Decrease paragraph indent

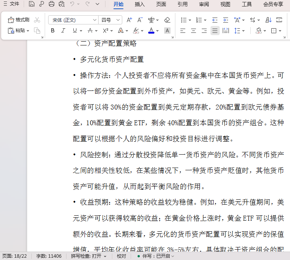point(215,20)
